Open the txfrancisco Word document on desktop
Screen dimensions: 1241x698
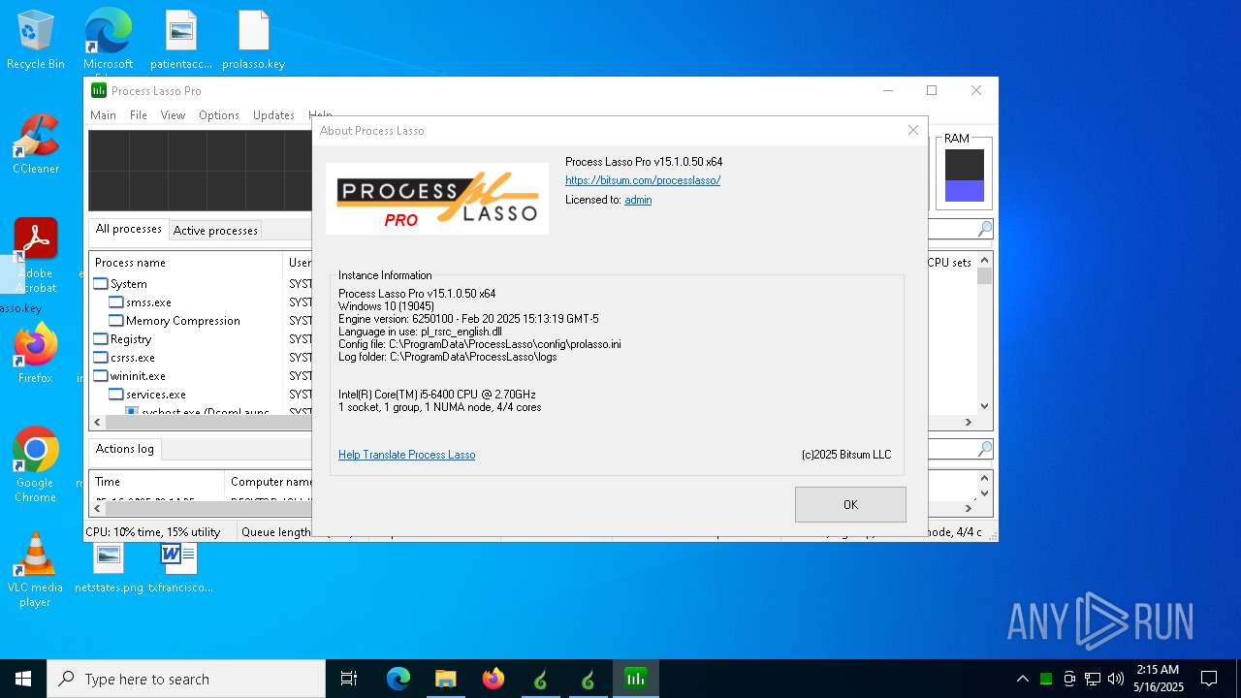[179, 567]
